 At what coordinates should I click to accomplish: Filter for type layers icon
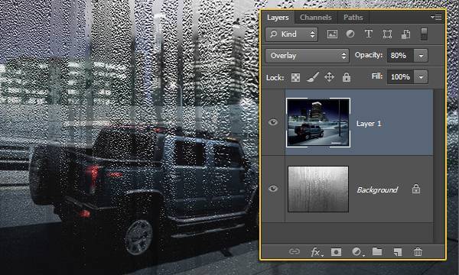pyautogui.click(x=369, y=34)
